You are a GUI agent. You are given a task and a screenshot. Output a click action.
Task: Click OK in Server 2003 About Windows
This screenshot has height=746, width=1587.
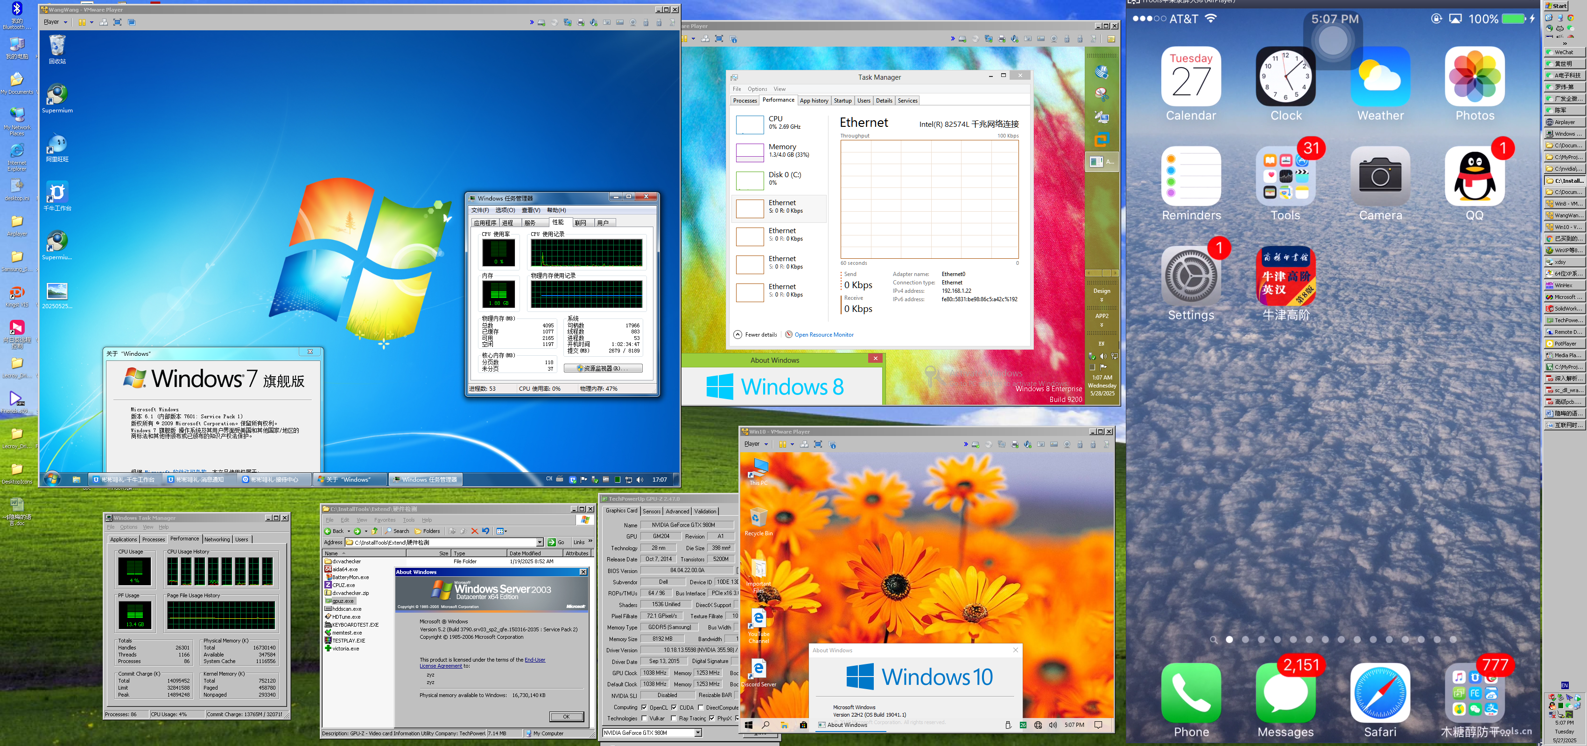[566, 717]
